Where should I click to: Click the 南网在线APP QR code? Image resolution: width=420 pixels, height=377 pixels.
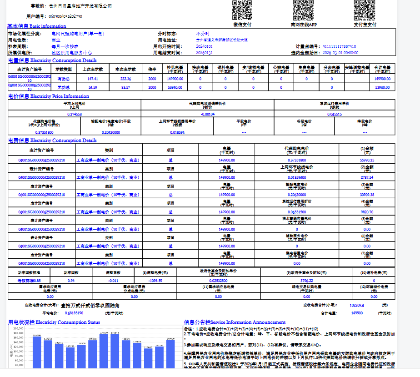[x=303, y=10]
